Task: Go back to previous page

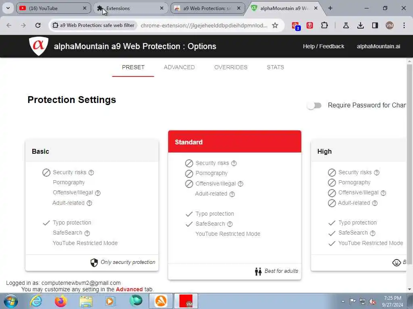Action: (x=9, y=25)
